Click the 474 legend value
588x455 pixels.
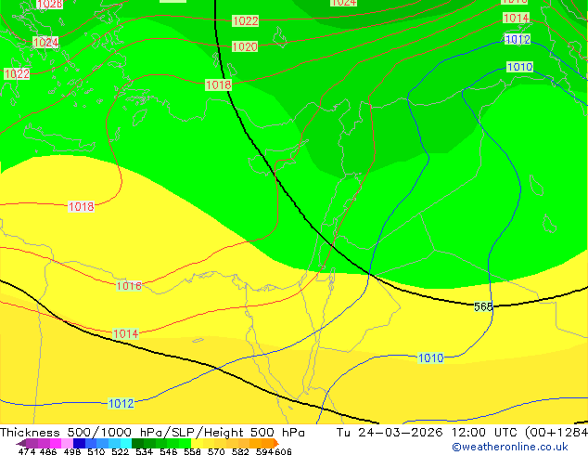click(27, 451)
